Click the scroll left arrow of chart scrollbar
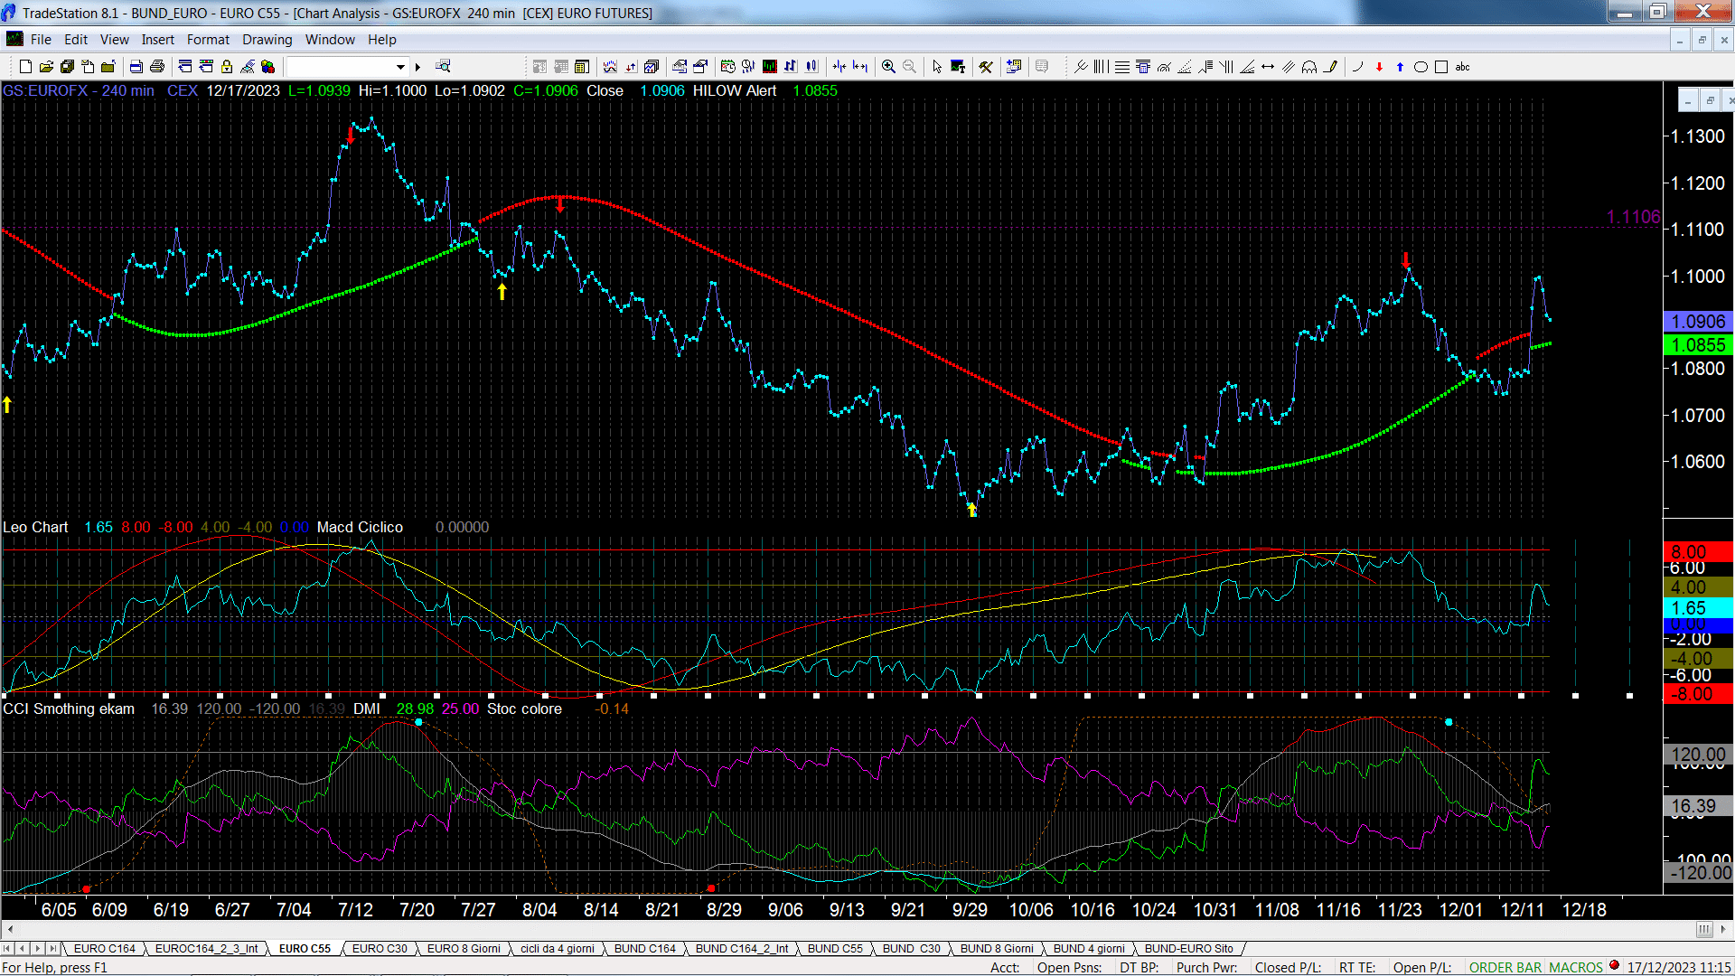 coord(10,929)
